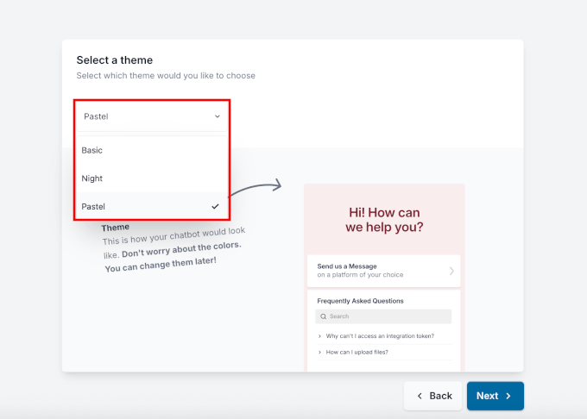Click the chevron arrow in theme selector
Image resolution: width=587 pixels, height=419 pixels.
pos(217,116)
